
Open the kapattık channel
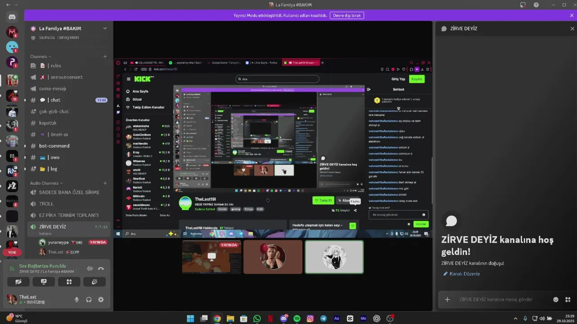coord(69,123)
